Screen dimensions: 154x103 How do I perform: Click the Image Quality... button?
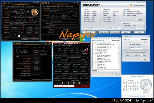pyautogui.click(x=104, y=32)
